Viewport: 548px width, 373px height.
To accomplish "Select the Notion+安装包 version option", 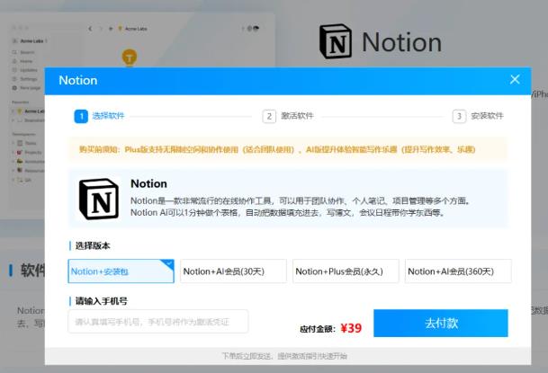I will point(121,271).
